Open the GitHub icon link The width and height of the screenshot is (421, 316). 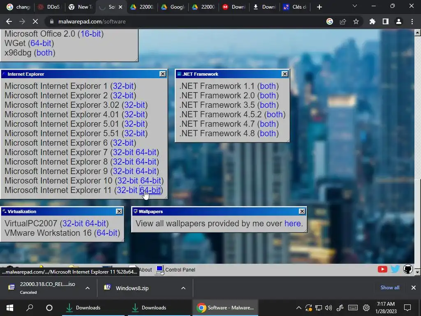click(x=408, y=269)
